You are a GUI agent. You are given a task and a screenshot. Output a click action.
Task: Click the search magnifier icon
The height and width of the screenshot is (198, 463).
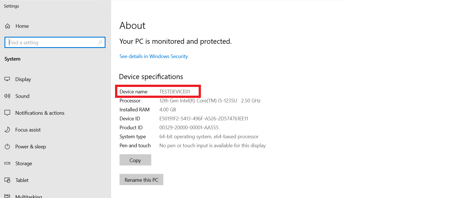(100, 42)
